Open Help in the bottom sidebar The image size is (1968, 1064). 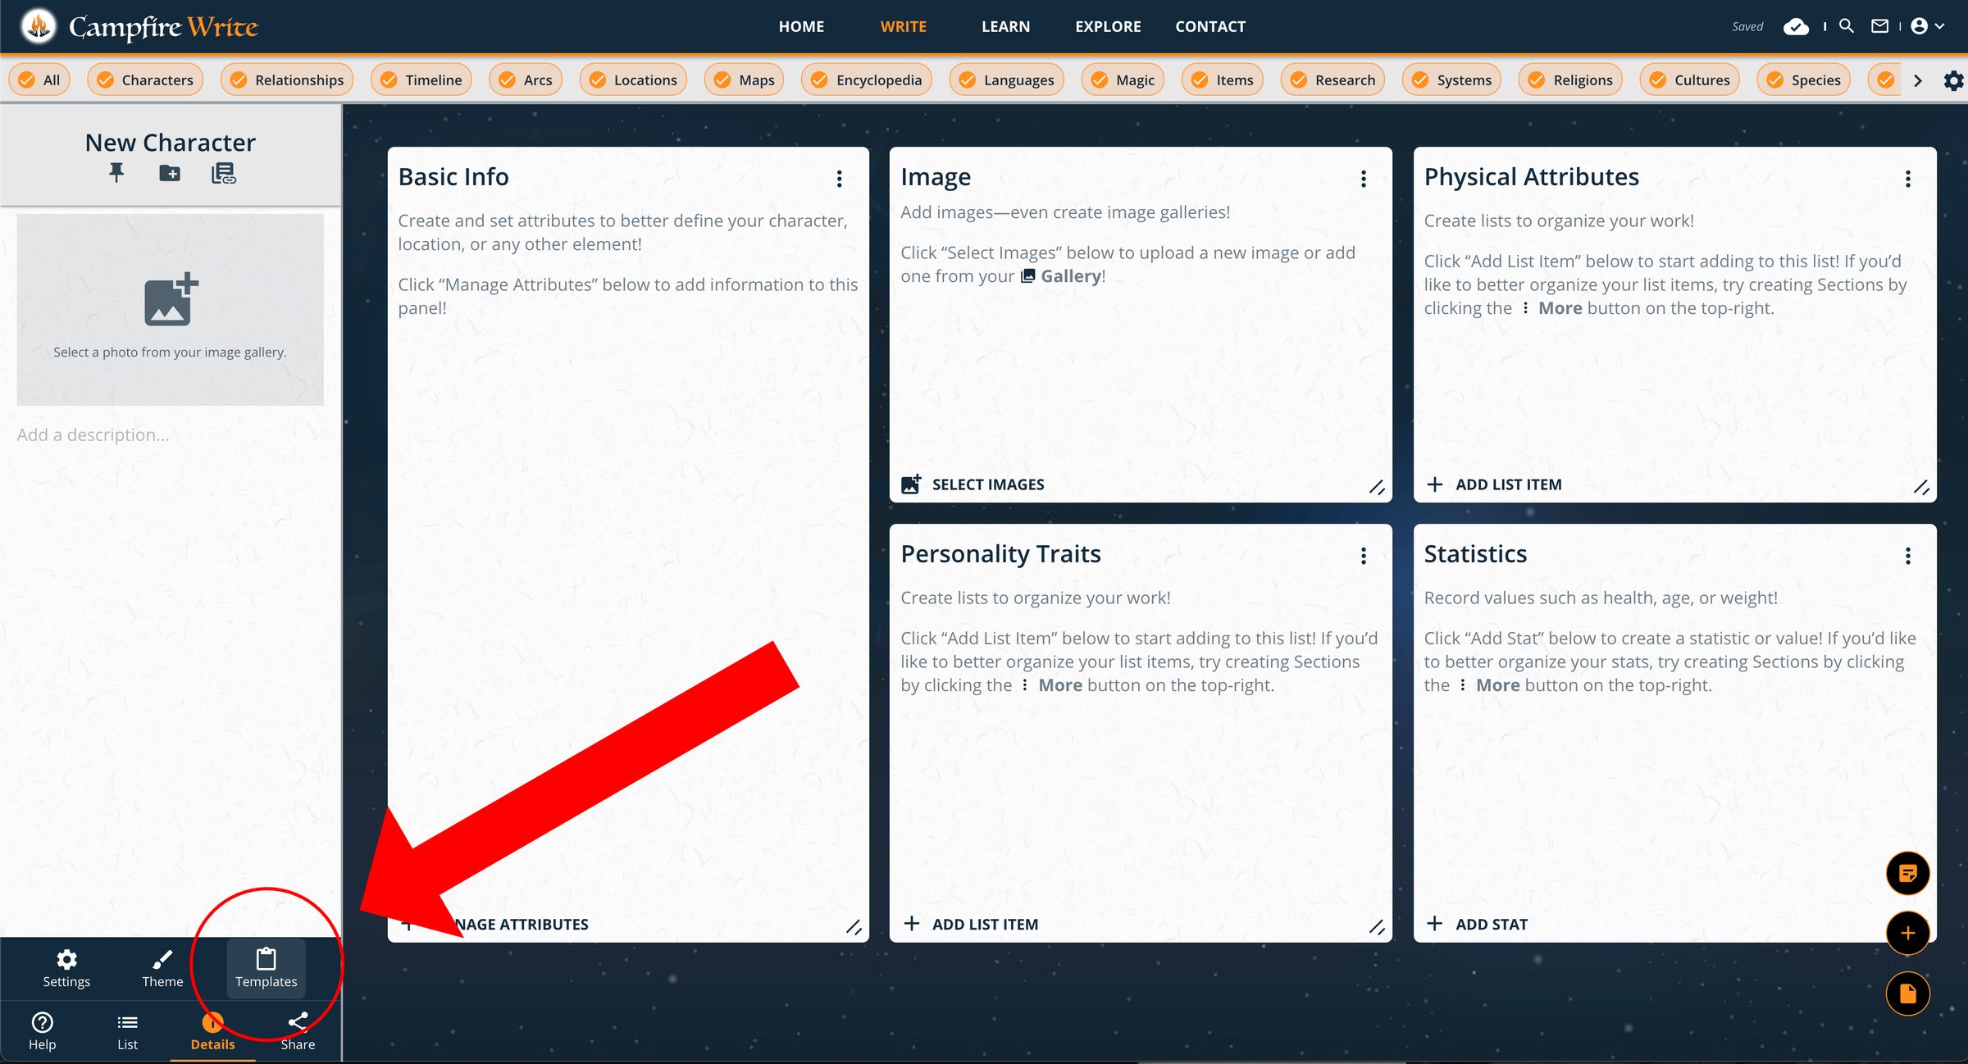point(43,1031)
